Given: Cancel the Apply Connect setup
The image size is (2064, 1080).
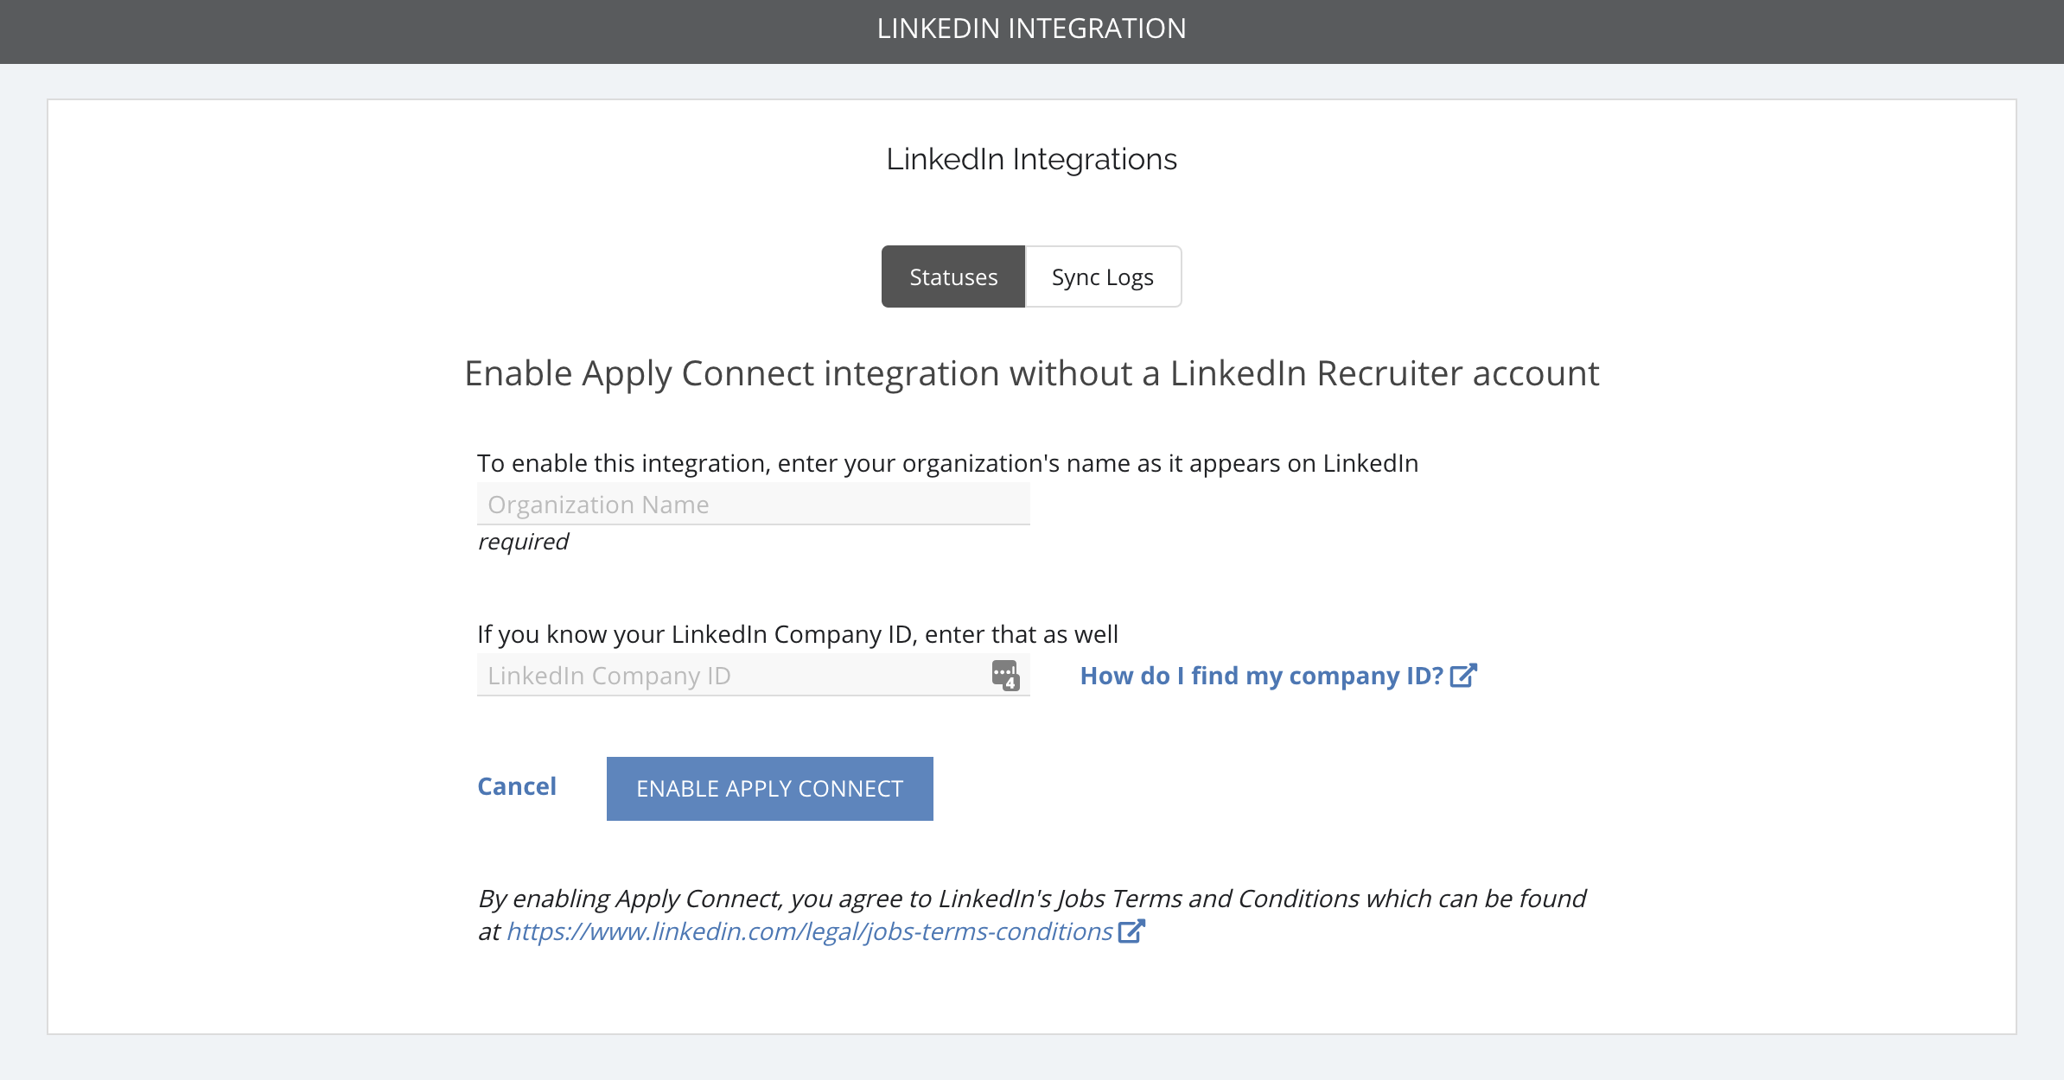Looking at the screenshot, I should click(517, 786).
